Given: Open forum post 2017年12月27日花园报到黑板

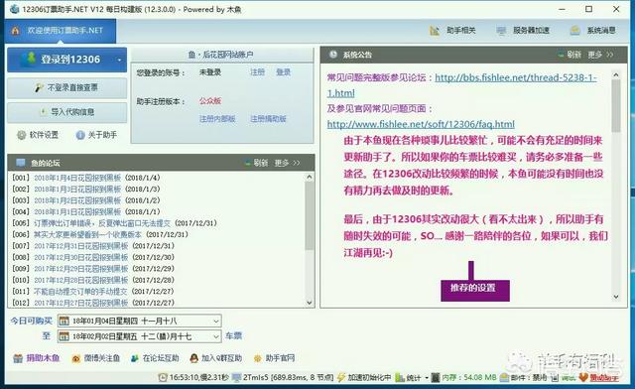Looking at the screenshot, I should click(x=81, y=303).
